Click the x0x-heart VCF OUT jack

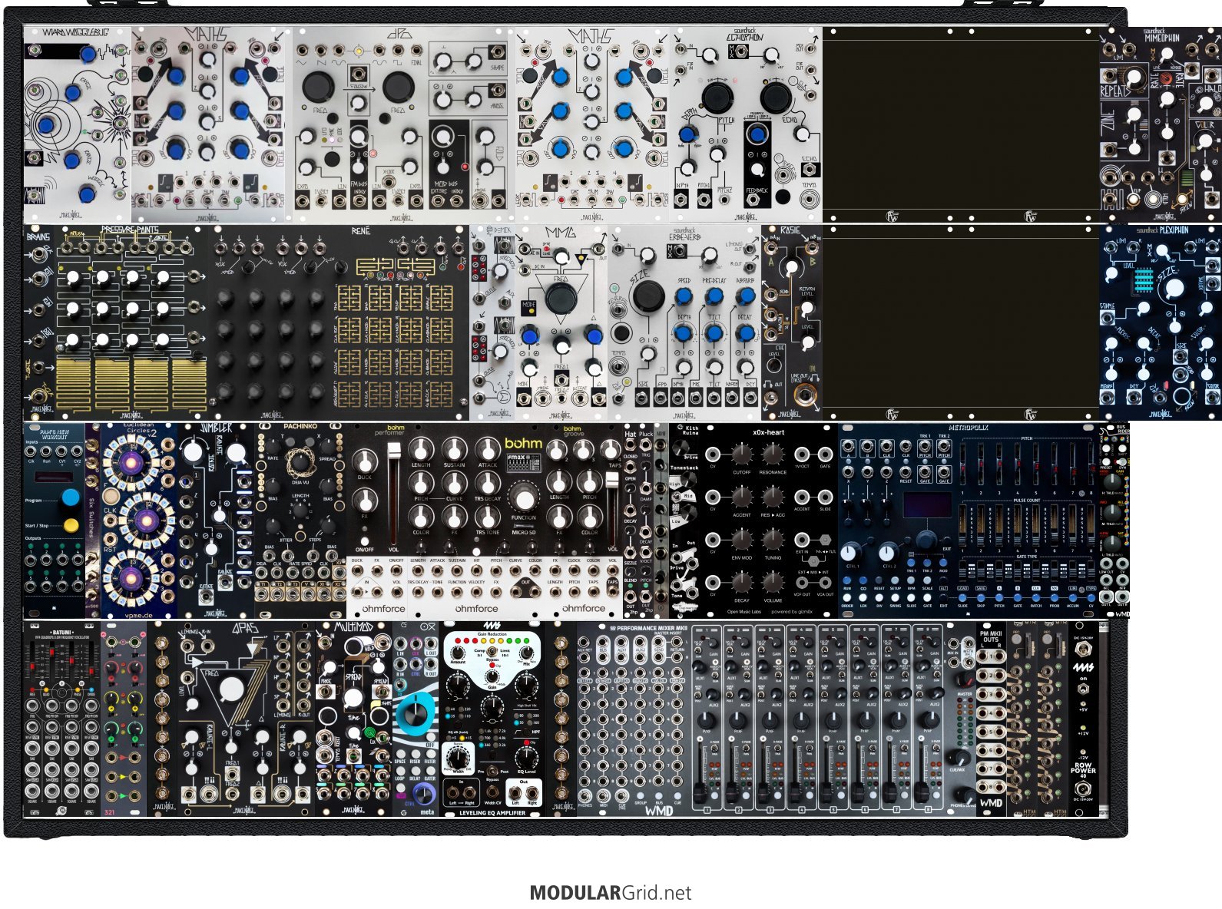coord(802,583)
